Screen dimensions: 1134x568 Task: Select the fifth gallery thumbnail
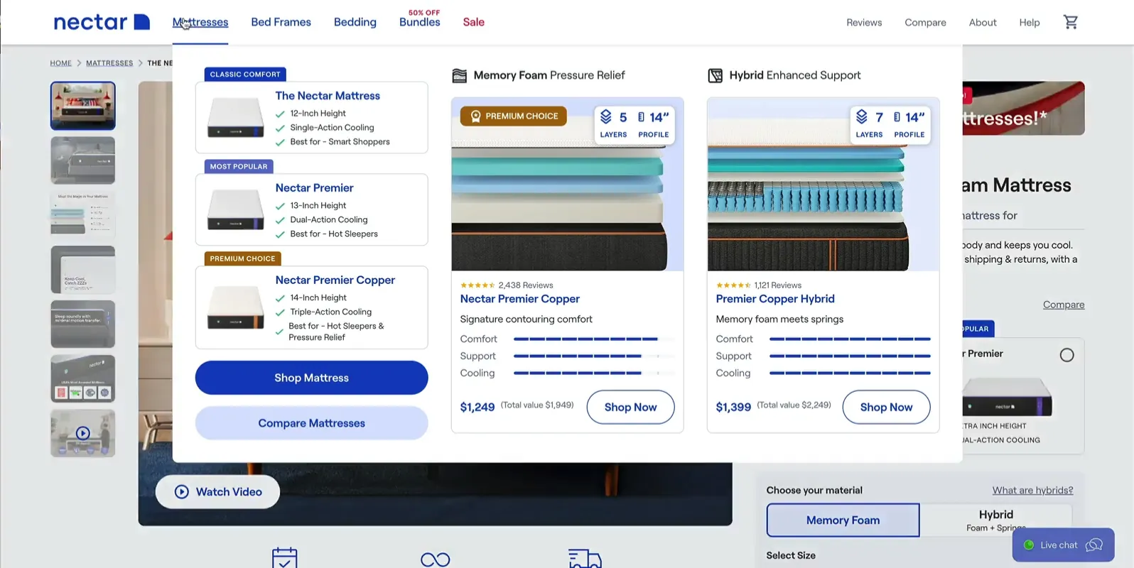82,324
